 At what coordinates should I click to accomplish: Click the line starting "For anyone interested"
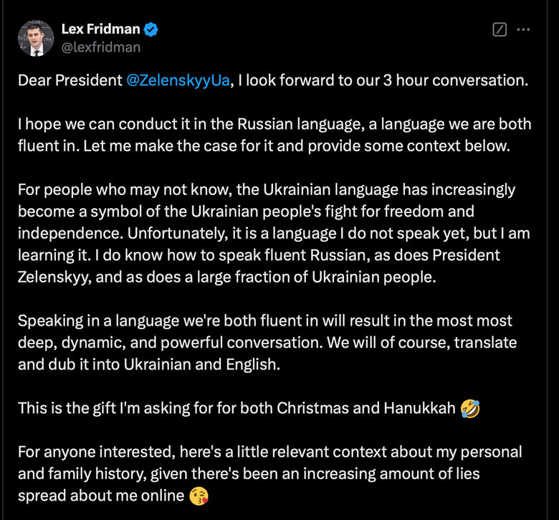(x=269, y=452)
